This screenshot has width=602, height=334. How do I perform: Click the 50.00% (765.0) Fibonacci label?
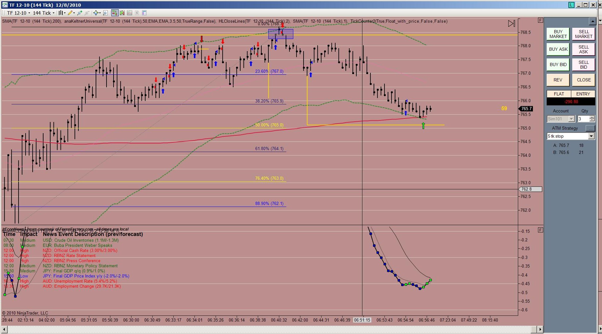point(269,125)
